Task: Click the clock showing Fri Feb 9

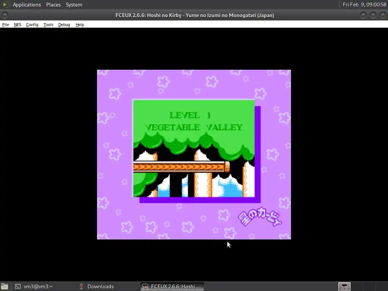Action: 364,5
